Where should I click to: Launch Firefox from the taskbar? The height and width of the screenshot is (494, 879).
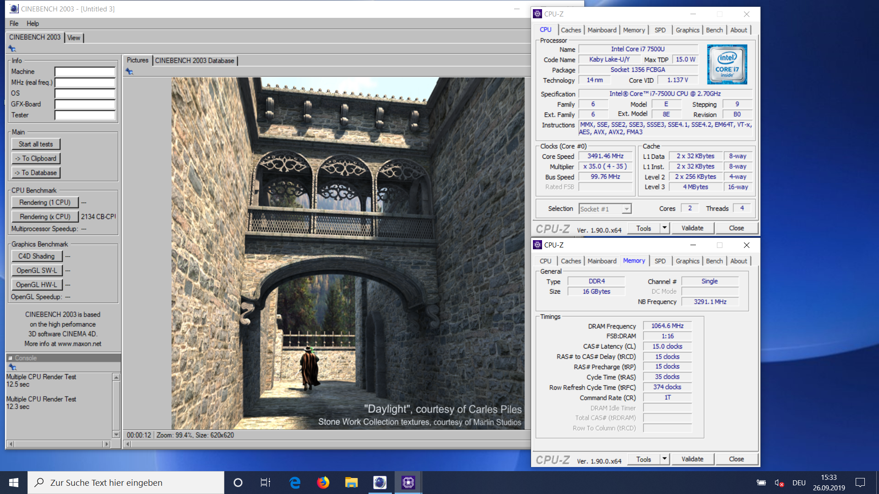323,483
